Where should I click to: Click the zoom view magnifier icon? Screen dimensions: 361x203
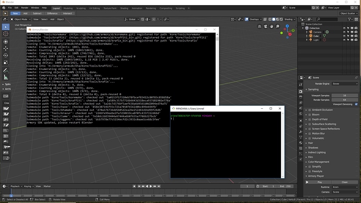(277, 27)
